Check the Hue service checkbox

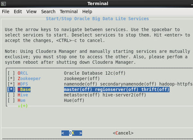(x=11, y=100)
